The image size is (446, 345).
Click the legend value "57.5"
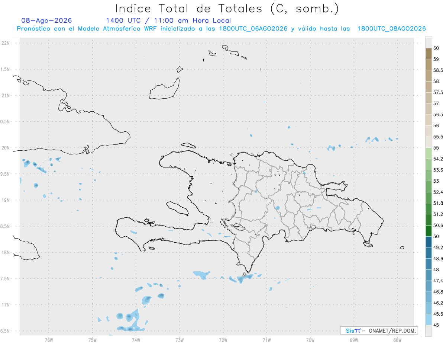[438, 92]
